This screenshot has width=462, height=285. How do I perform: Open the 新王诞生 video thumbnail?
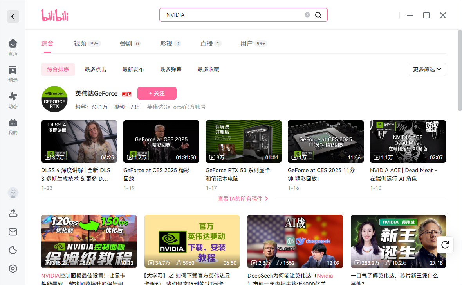(x=398, y=241)
